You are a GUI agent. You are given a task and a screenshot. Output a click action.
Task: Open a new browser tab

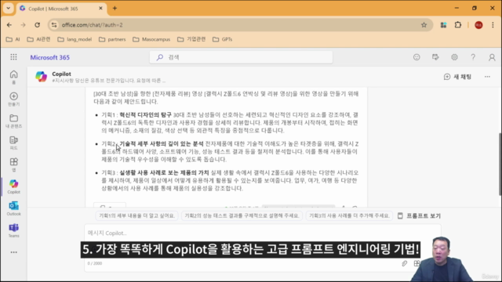pos(115,9)
